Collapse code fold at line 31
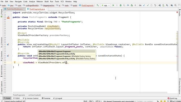181x102 pixels. point(12,44)
